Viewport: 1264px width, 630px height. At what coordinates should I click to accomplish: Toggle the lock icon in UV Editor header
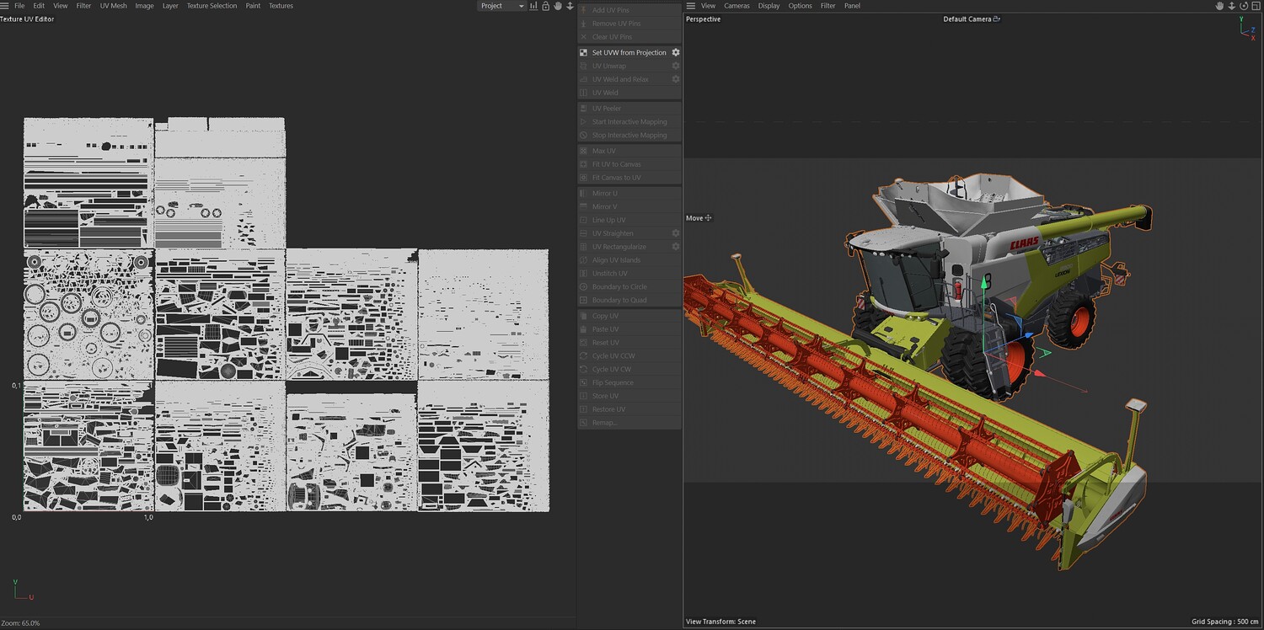coord(545,6)
